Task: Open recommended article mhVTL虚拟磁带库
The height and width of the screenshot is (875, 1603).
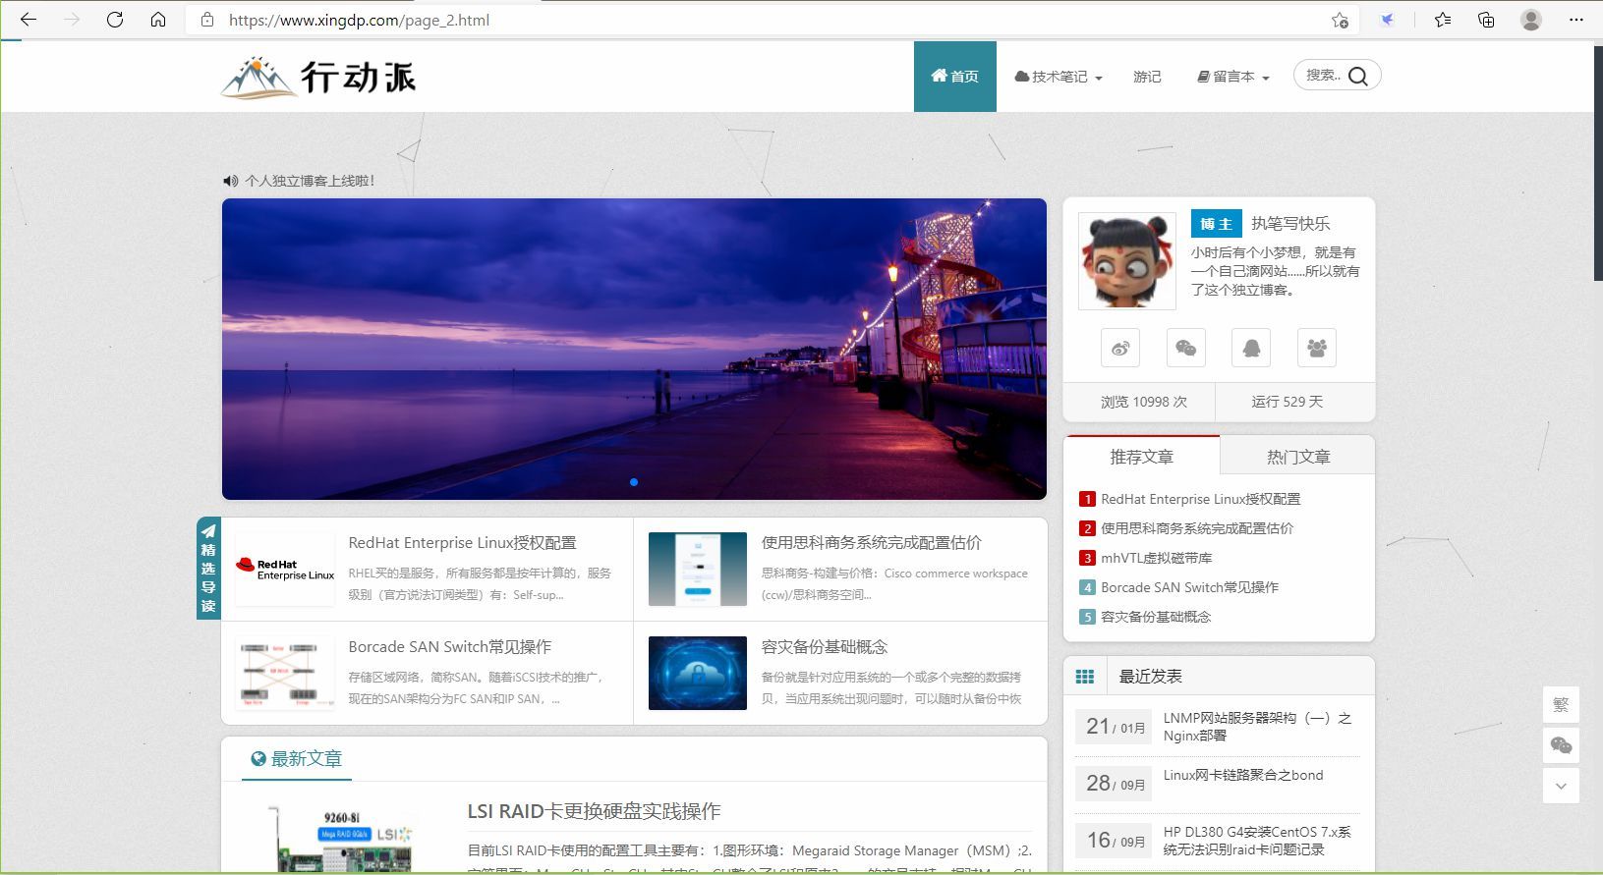Action: click(1156, 558)
